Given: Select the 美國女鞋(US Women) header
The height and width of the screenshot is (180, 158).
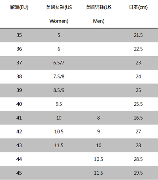Looking at the screenshot, I should (59, 14).
